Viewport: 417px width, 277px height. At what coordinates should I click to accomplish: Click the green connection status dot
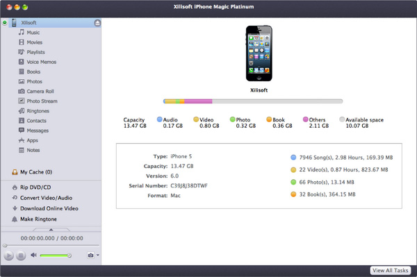[x=5, y=23]
